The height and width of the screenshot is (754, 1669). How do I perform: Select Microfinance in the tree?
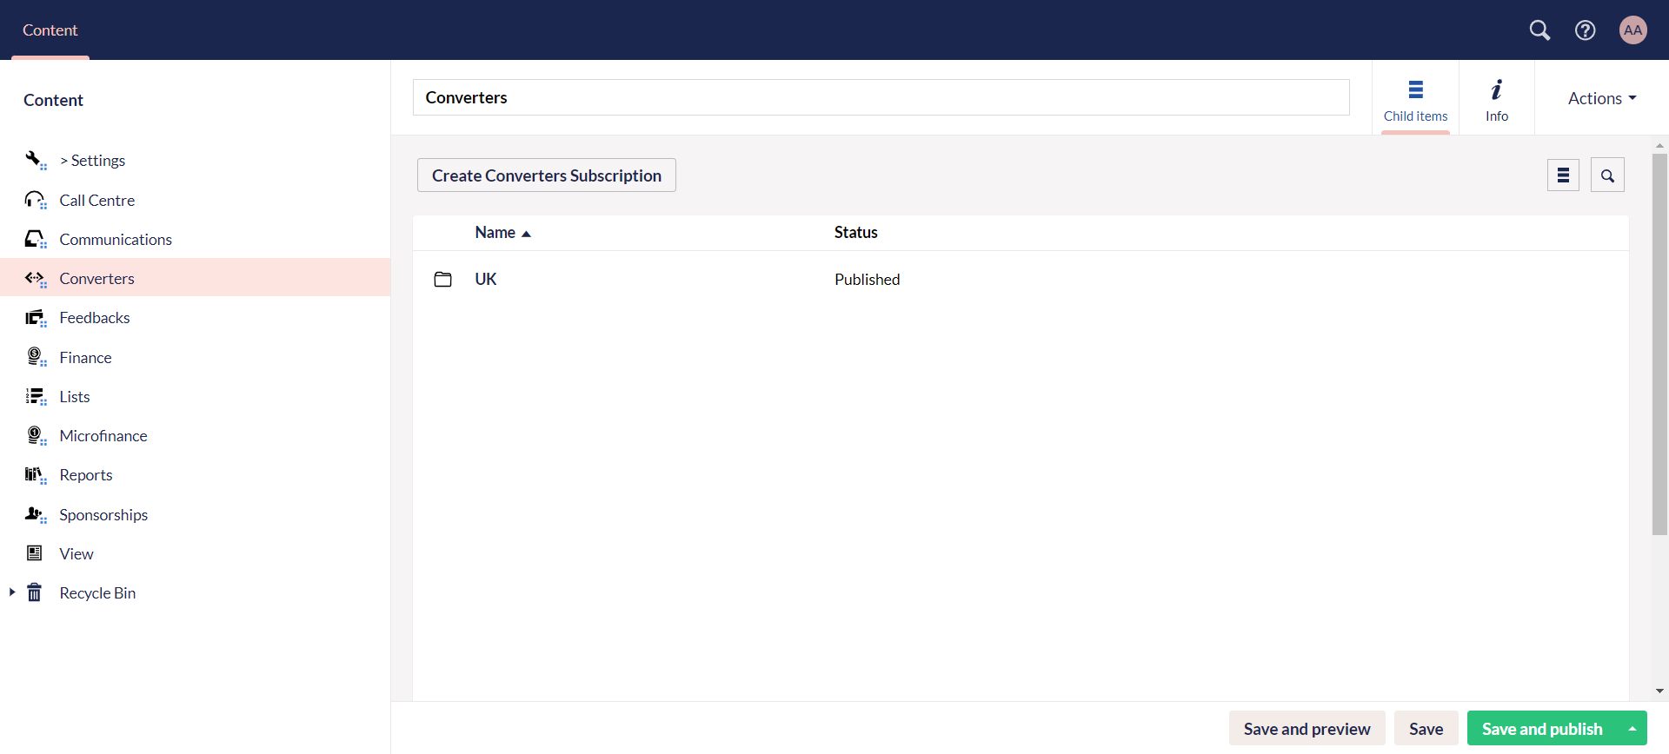[x=103, y=435]
